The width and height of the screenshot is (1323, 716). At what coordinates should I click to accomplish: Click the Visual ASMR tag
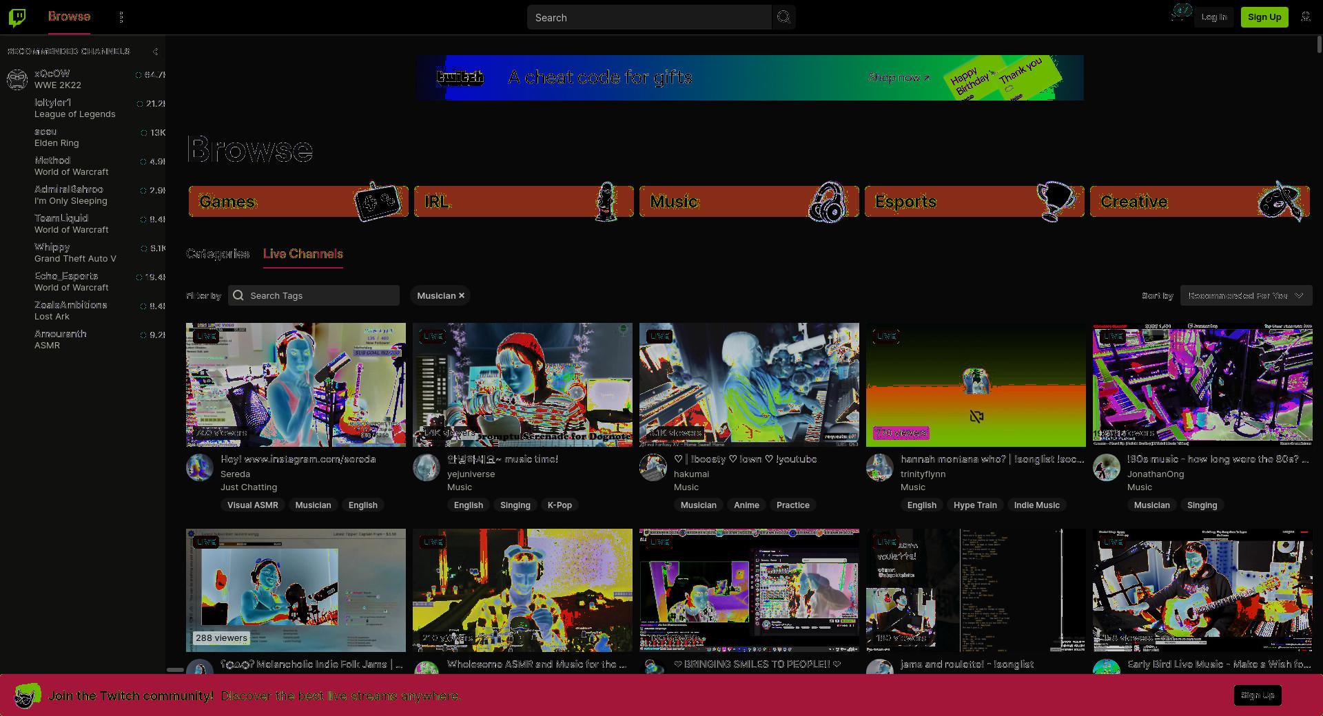tap(253, 505)
